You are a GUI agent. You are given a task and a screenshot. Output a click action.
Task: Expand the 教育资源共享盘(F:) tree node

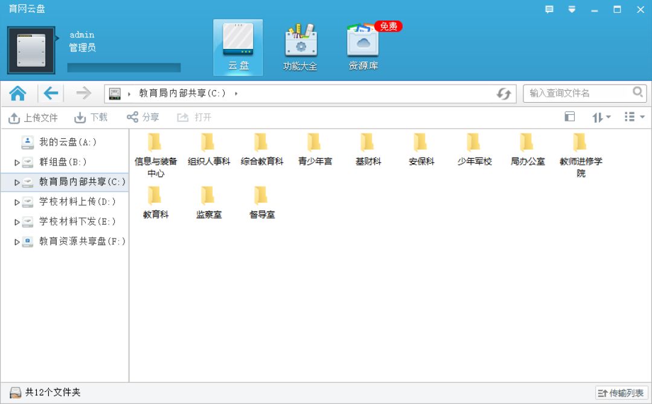click(x=17, y=242)
